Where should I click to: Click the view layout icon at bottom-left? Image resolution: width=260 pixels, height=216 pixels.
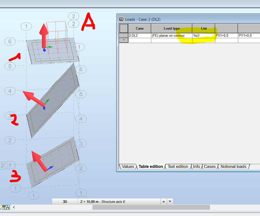point(6,207)
